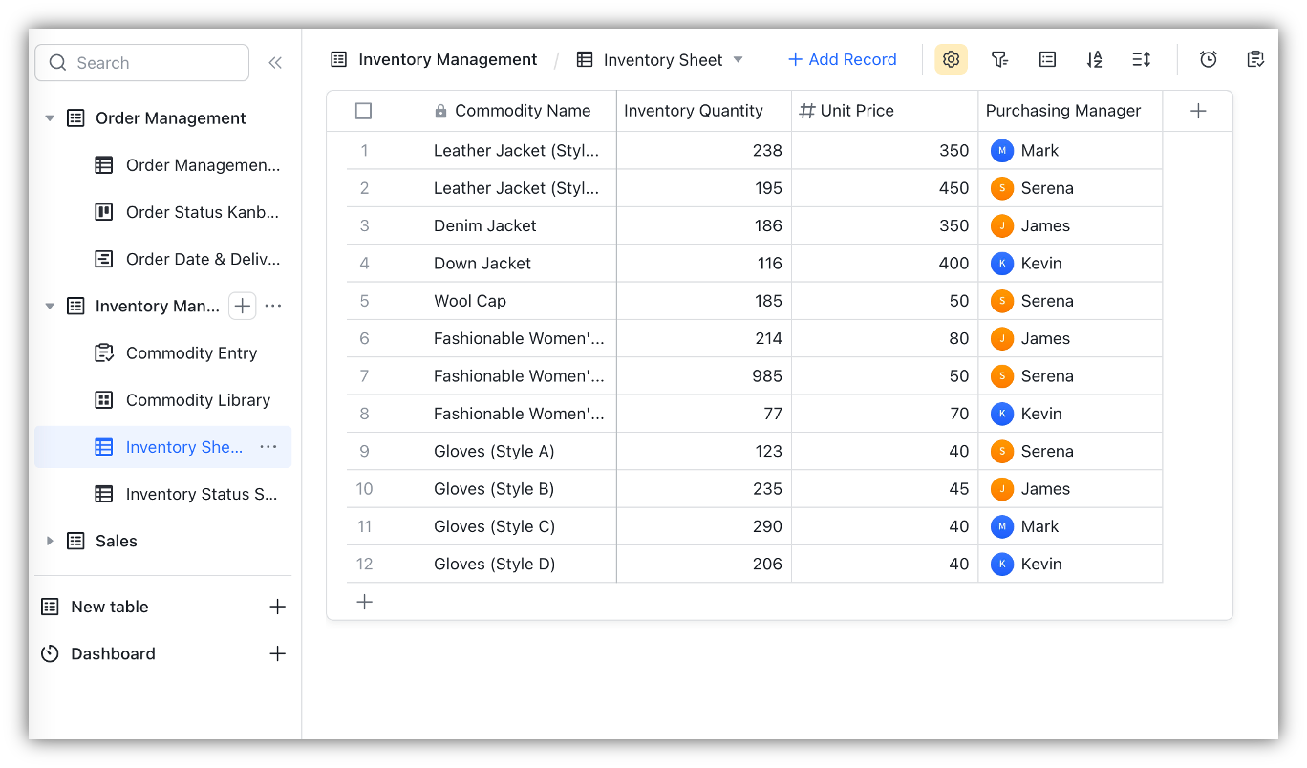Adjust row height via toolbar icon
1307x768 pixels.
1142,59
